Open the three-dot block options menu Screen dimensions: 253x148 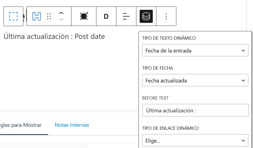coord(166,16)
